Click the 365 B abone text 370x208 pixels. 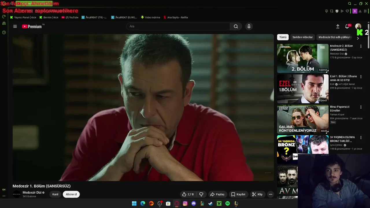point(29,196)
